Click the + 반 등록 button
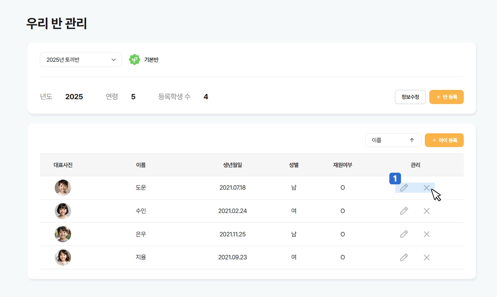Image resolution: width=497 pixels, height=297 pixels. tap(446, 97)
